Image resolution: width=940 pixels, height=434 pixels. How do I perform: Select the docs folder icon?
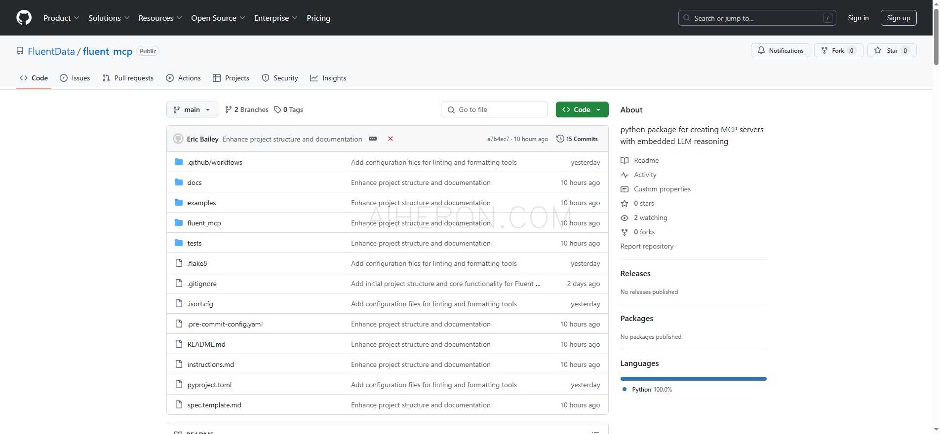click(179, 182)
